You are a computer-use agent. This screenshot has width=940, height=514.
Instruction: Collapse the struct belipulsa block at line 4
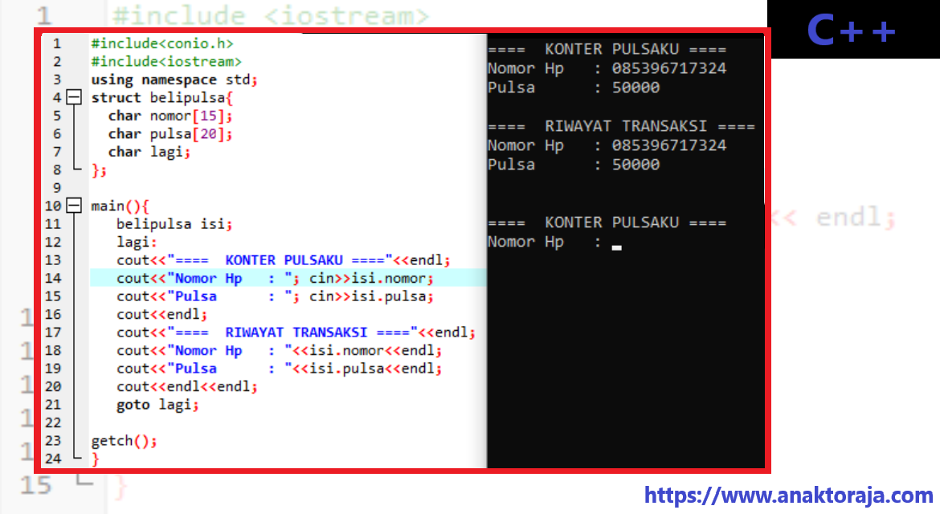point(72,96)
